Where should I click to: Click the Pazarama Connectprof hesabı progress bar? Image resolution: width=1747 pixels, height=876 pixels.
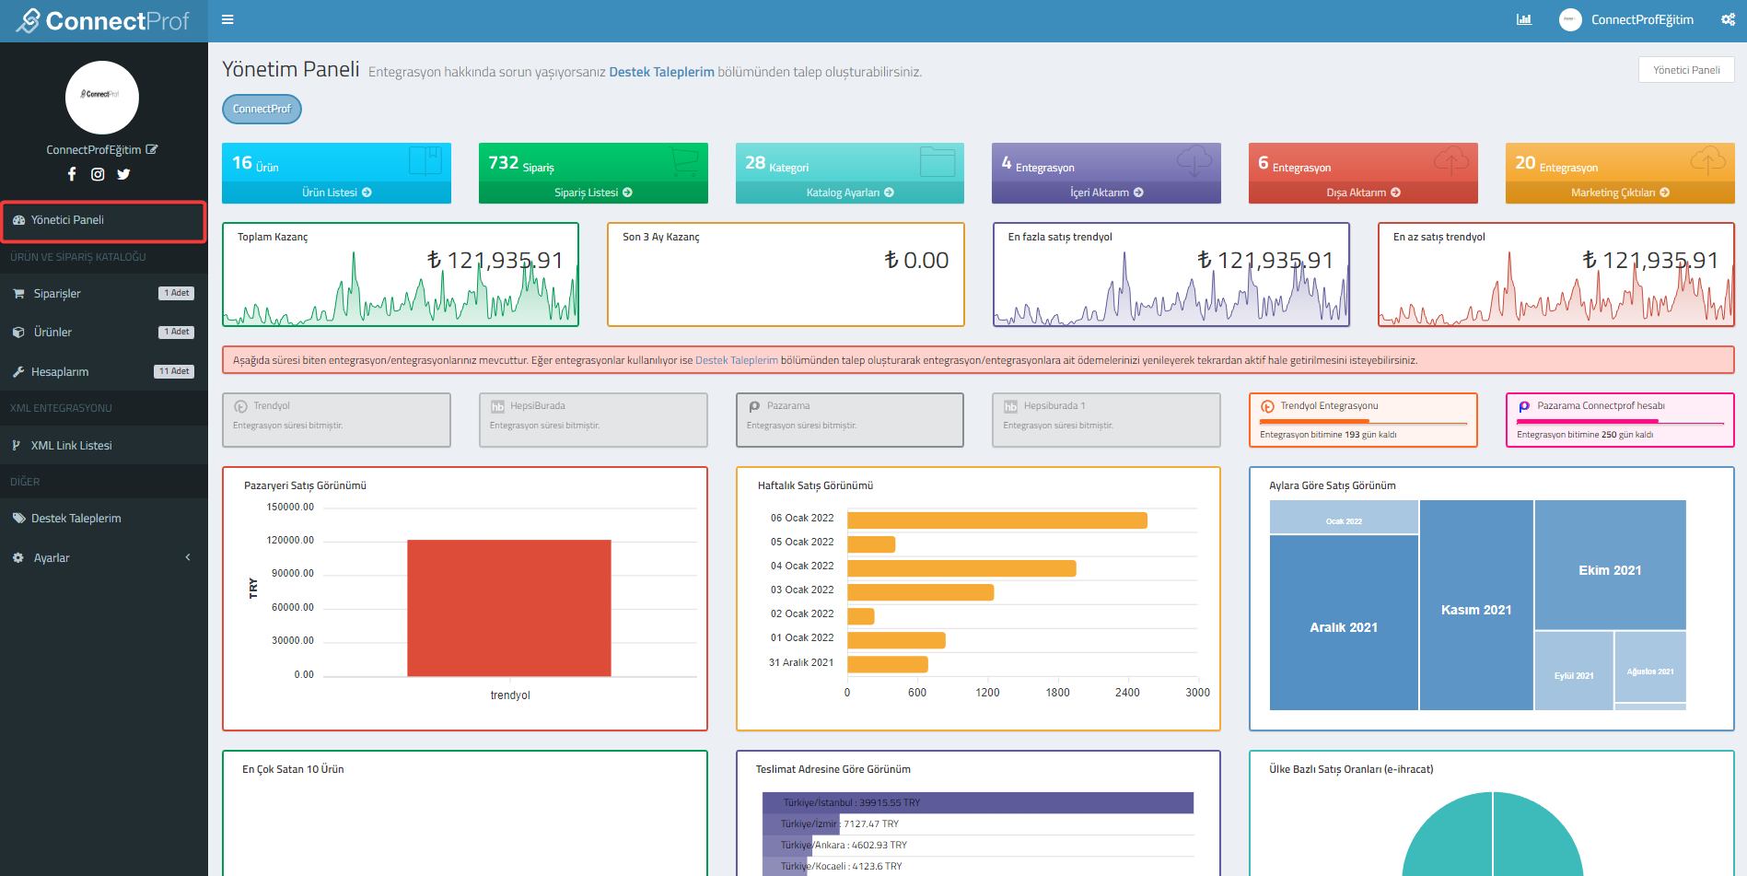click(x=1620, y=423)
